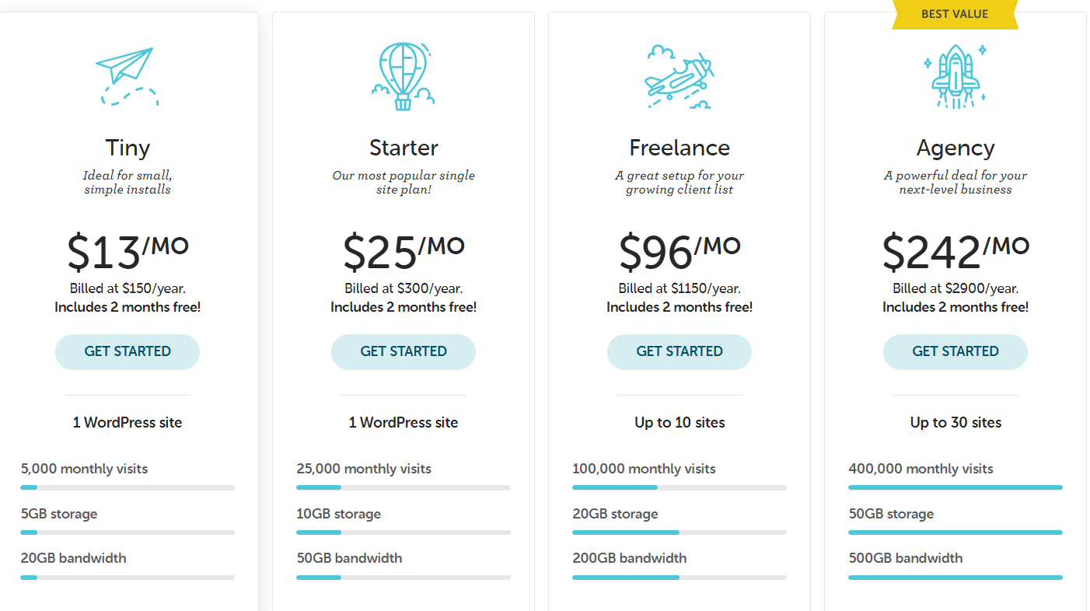The width and height of the screenshot is (1090, 611).
Task: Click the Agency 400,000 monthly visits bar
Action: tap(955, 487)
